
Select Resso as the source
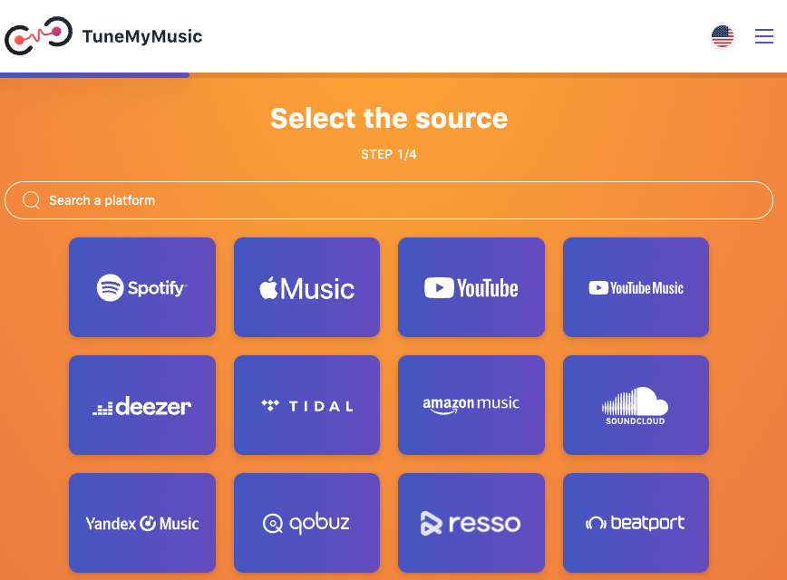pyautogui.click(x=471, y=523)
